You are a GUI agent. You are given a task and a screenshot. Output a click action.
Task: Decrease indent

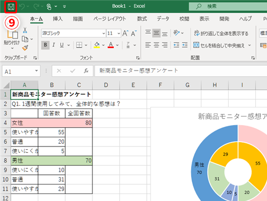[x=176, y=45]
